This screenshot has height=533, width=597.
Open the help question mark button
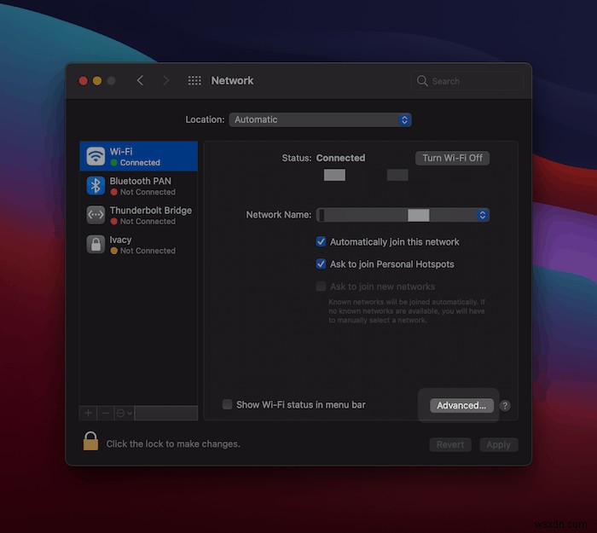coord(505,406)
